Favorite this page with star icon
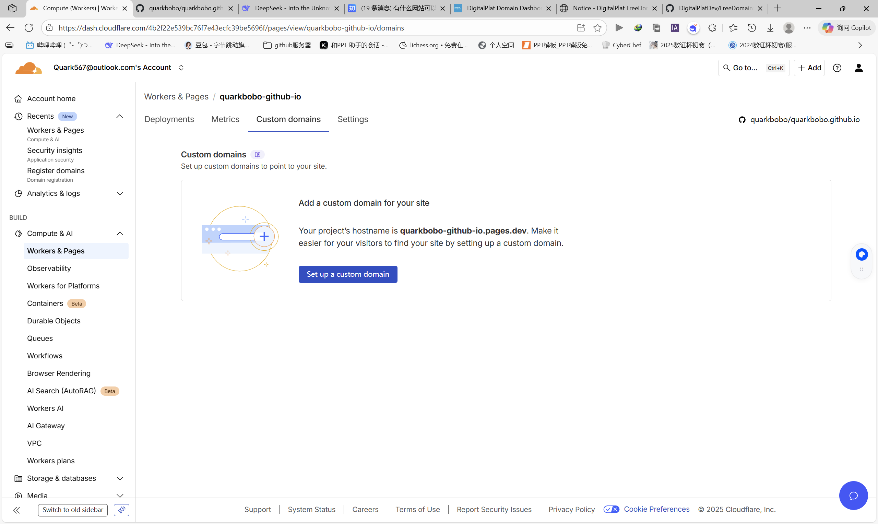 [597, 28]
